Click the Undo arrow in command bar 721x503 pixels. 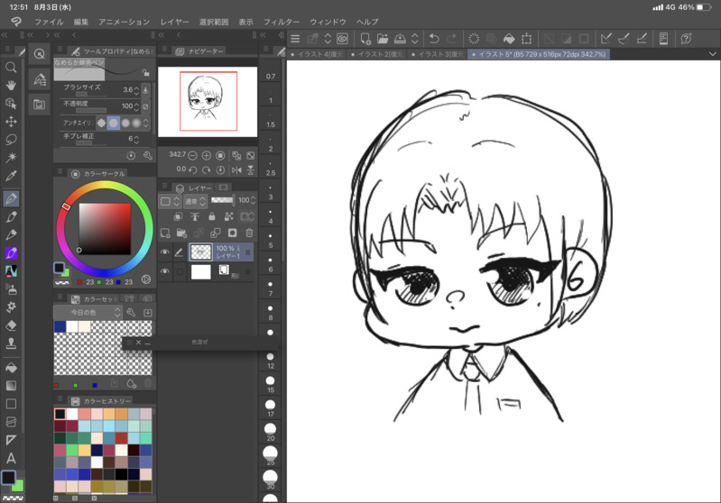click(x=434, y=39)
